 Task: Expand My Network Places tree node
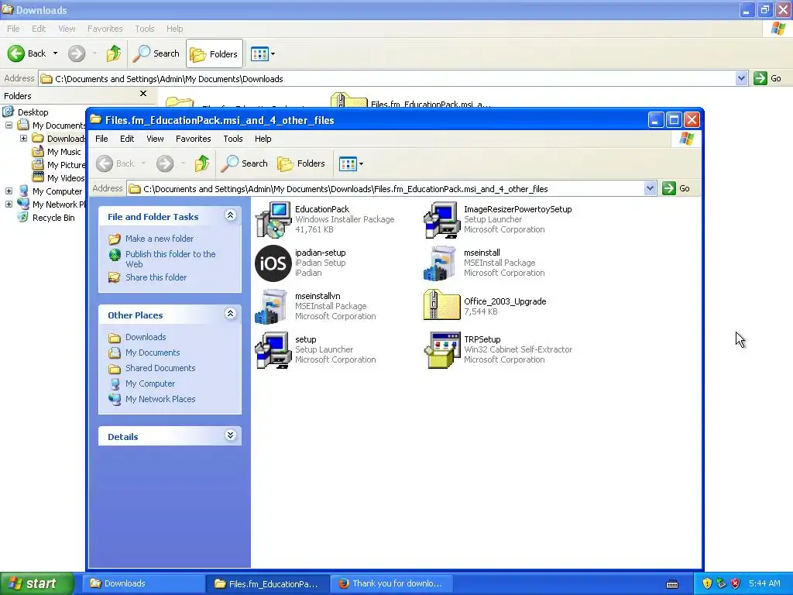(9, 204)
